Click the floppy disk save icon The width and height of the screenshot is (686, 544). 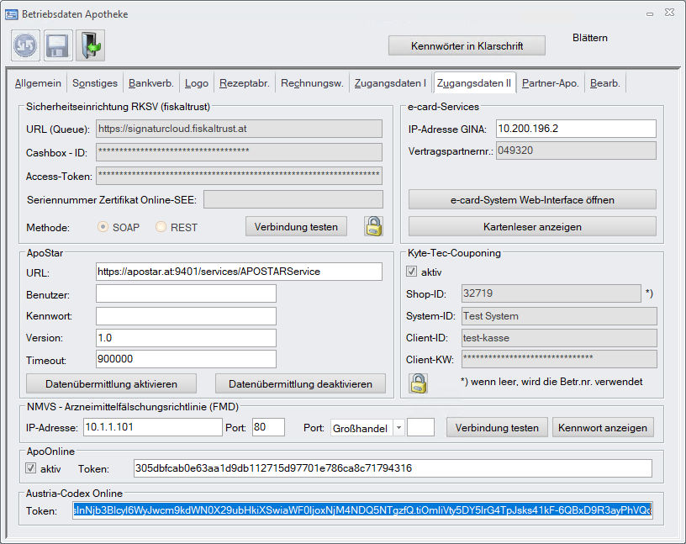[x=59, y=45]
